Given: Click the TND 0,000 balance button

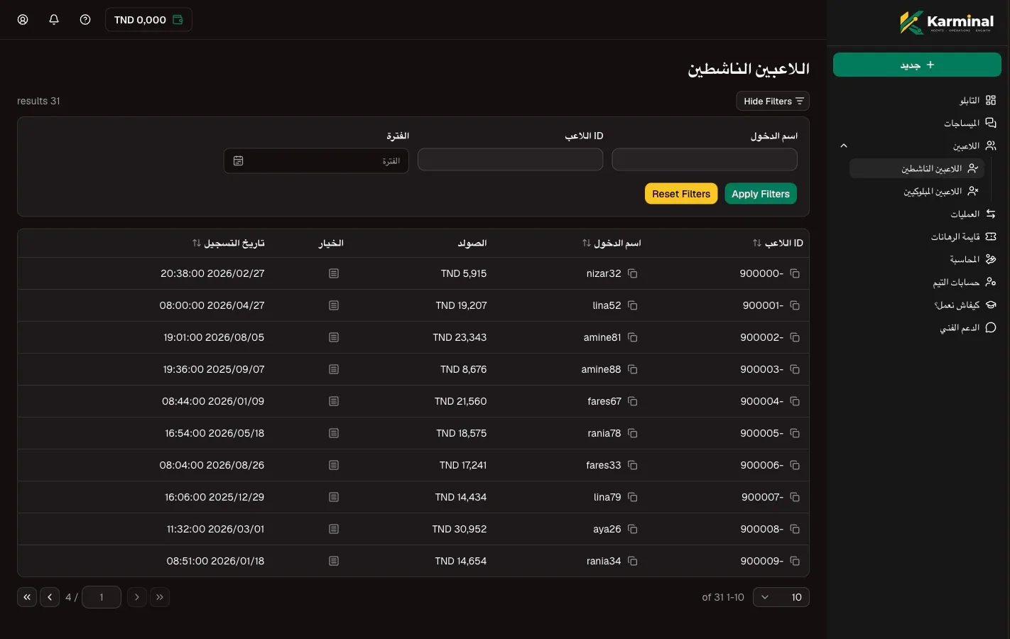Looking at the screenshot, I should pos(148,20).
